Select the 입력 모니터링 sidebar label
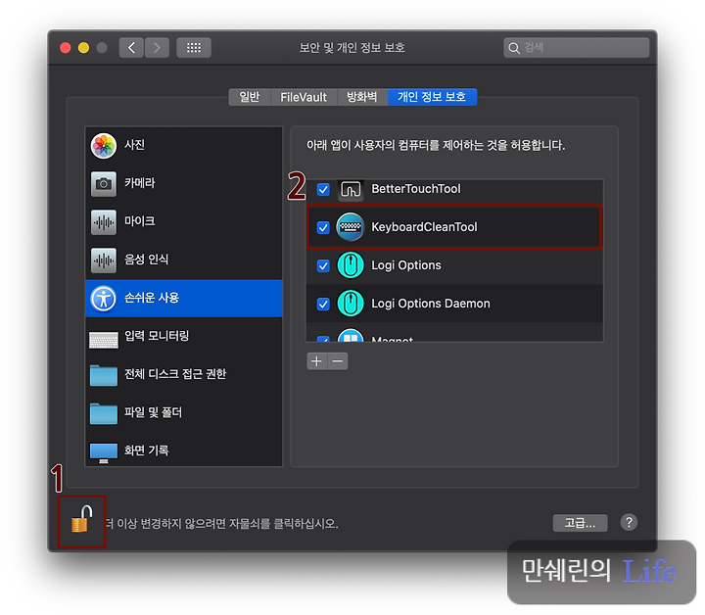 [x=157, y=336]
